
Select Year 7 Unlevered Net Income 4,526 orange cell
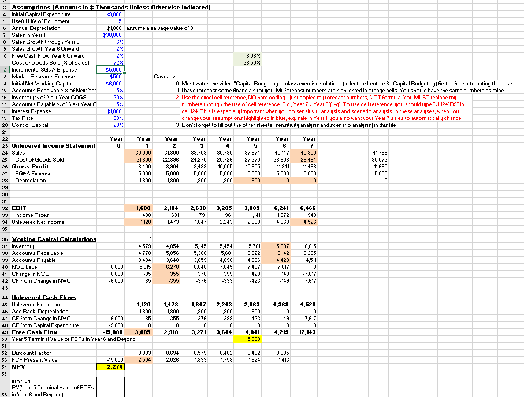(303, 222)
